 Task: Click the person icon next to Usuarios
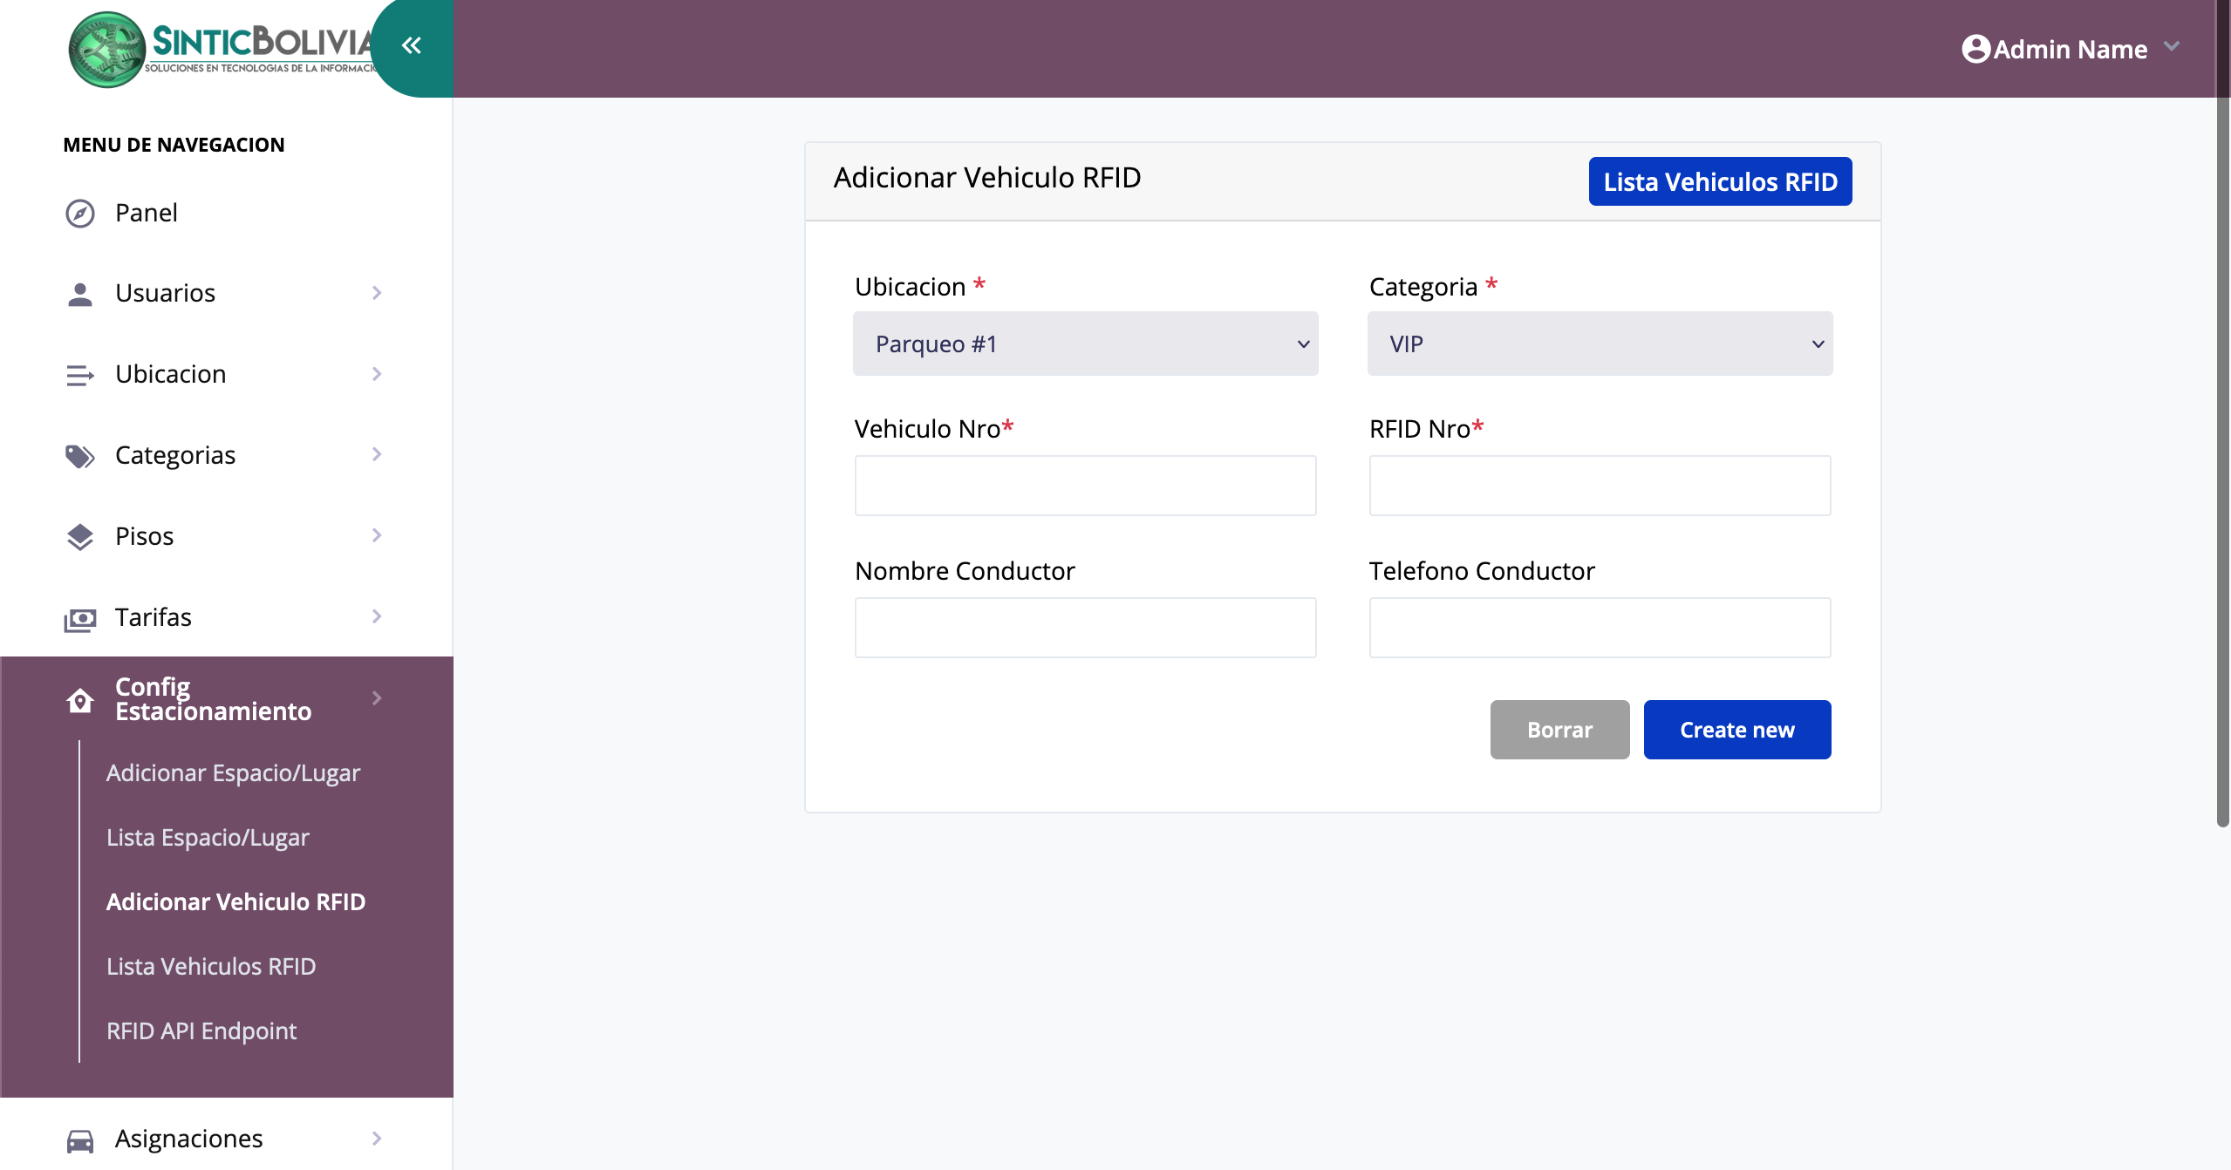coord(80,294)
